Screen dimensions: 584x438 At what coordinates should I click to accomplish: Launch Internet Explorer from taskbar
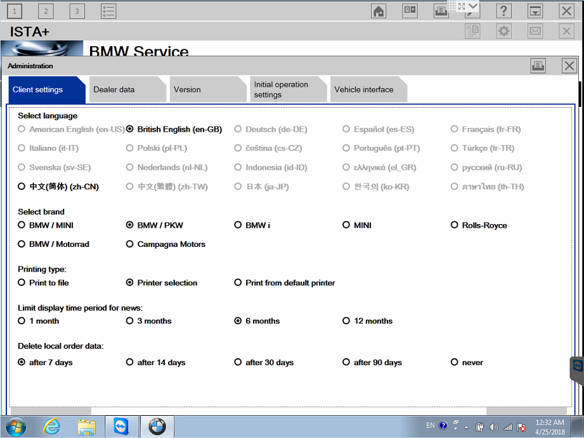[51, 427]
